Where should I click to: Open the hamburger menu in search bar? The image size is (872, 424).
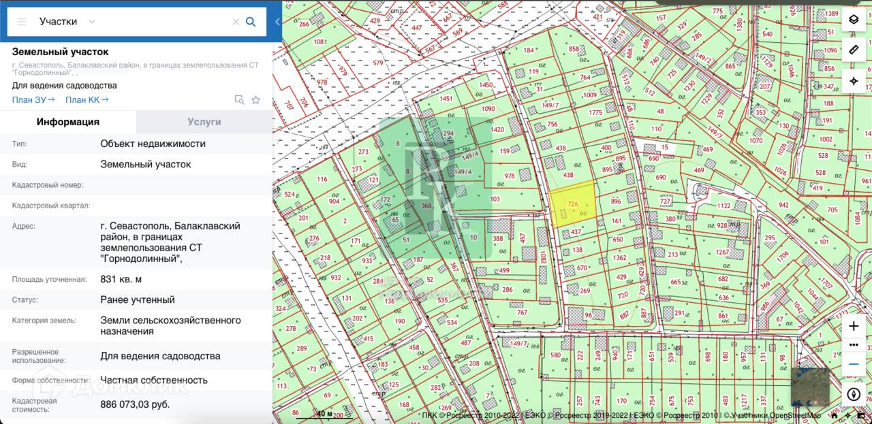point(21,22)
